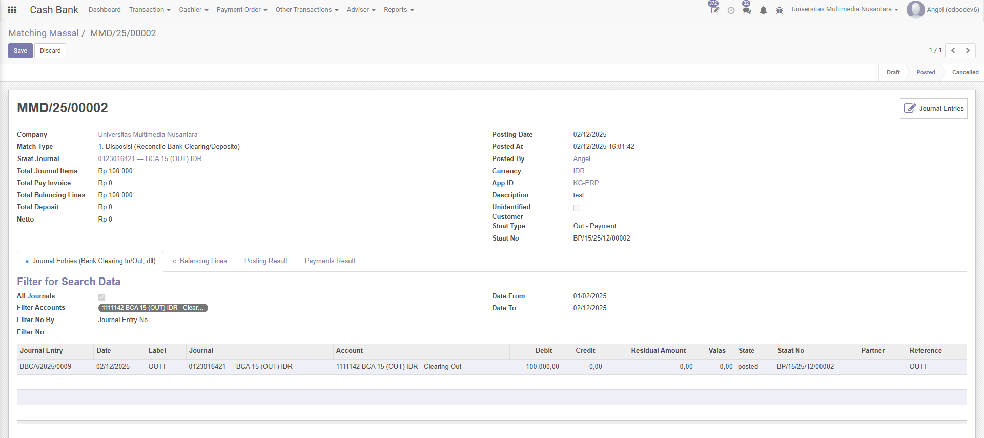Expand the Transaction menu dropdown
Image resolution: width=984 pixels, height=438 pixels.
[150, 10]
